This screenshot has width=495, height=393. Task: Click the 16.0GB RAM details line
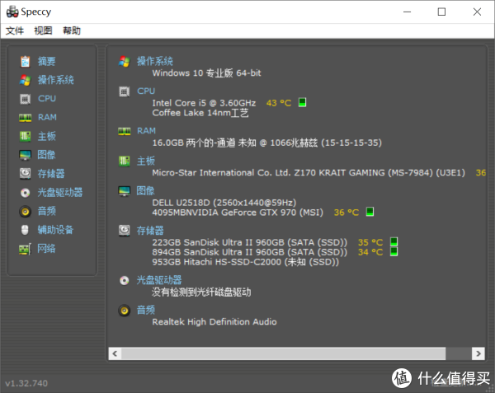pyautogui.click(x=266, y=143)
